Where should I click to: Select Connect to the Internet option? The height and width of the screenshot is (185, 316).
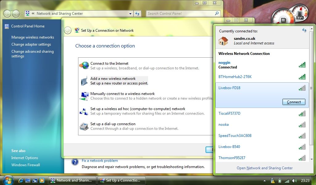click(x=145, y=66)
